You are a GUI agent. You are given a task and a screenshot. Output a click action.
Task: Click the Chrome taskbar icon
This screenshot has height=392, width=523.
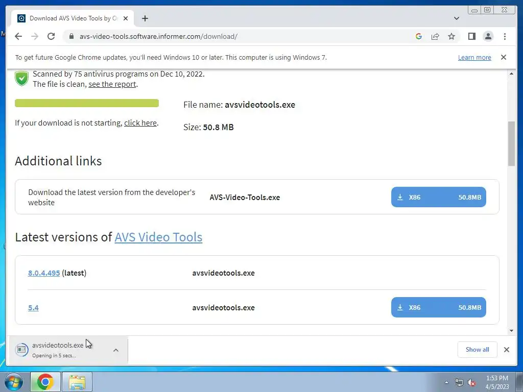coord(45,382)
